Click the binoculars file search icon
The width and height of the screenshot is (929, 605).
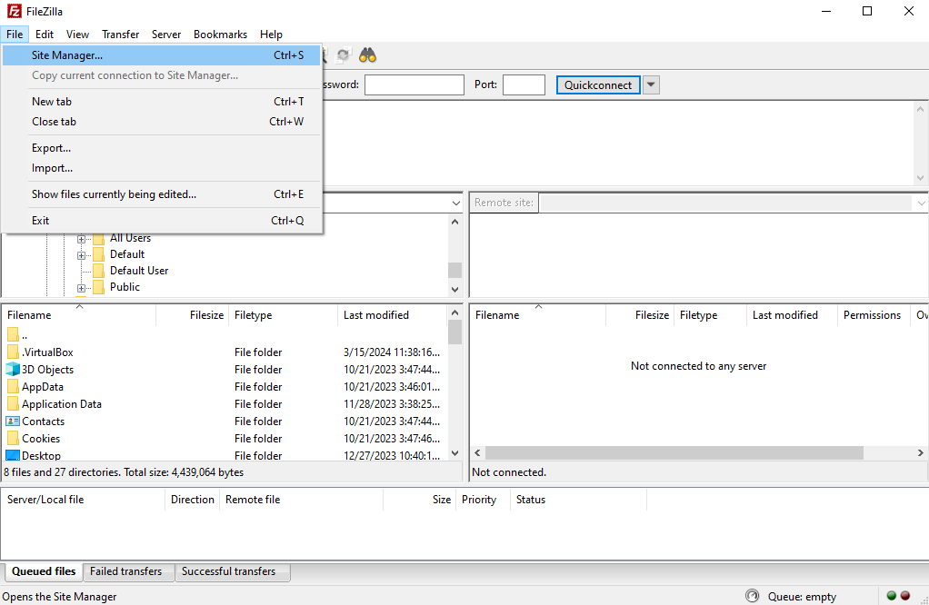pos(367,55)
